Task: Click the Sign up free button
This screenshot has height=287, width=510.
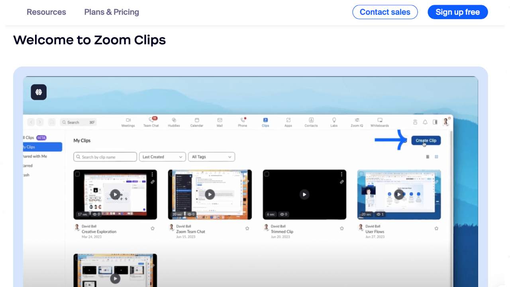Action: 457,12
